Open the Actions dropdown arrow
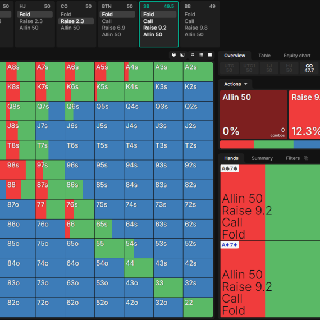320x320 pixels. pyautogui.click(x=246, y=84)
